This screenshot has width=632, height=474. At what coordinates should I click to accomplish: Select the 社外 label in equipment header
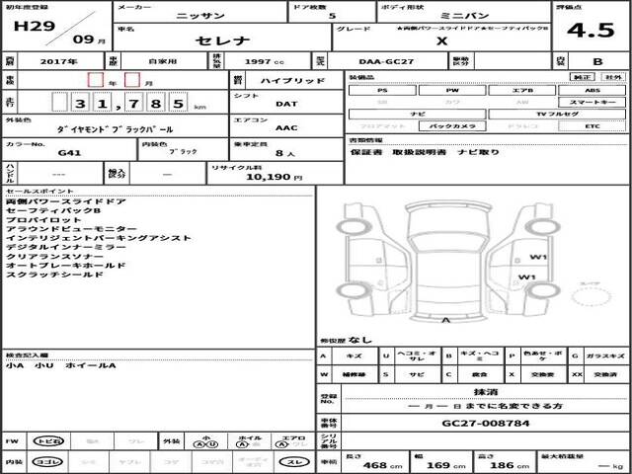(x=612, y=76)
